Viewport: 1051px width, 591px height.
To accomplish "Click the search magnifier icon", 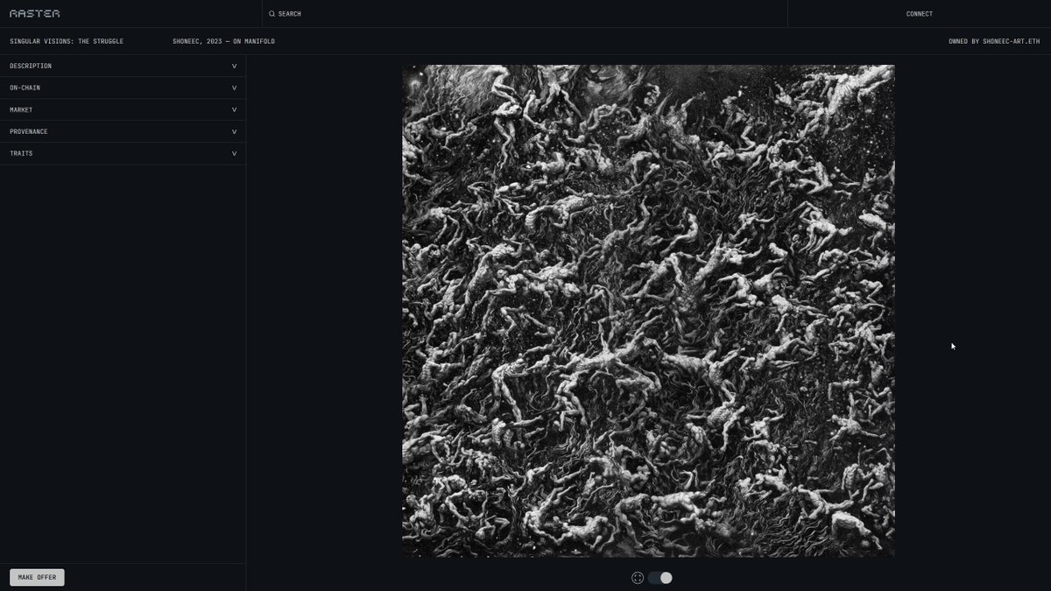I will click(272, 14).
